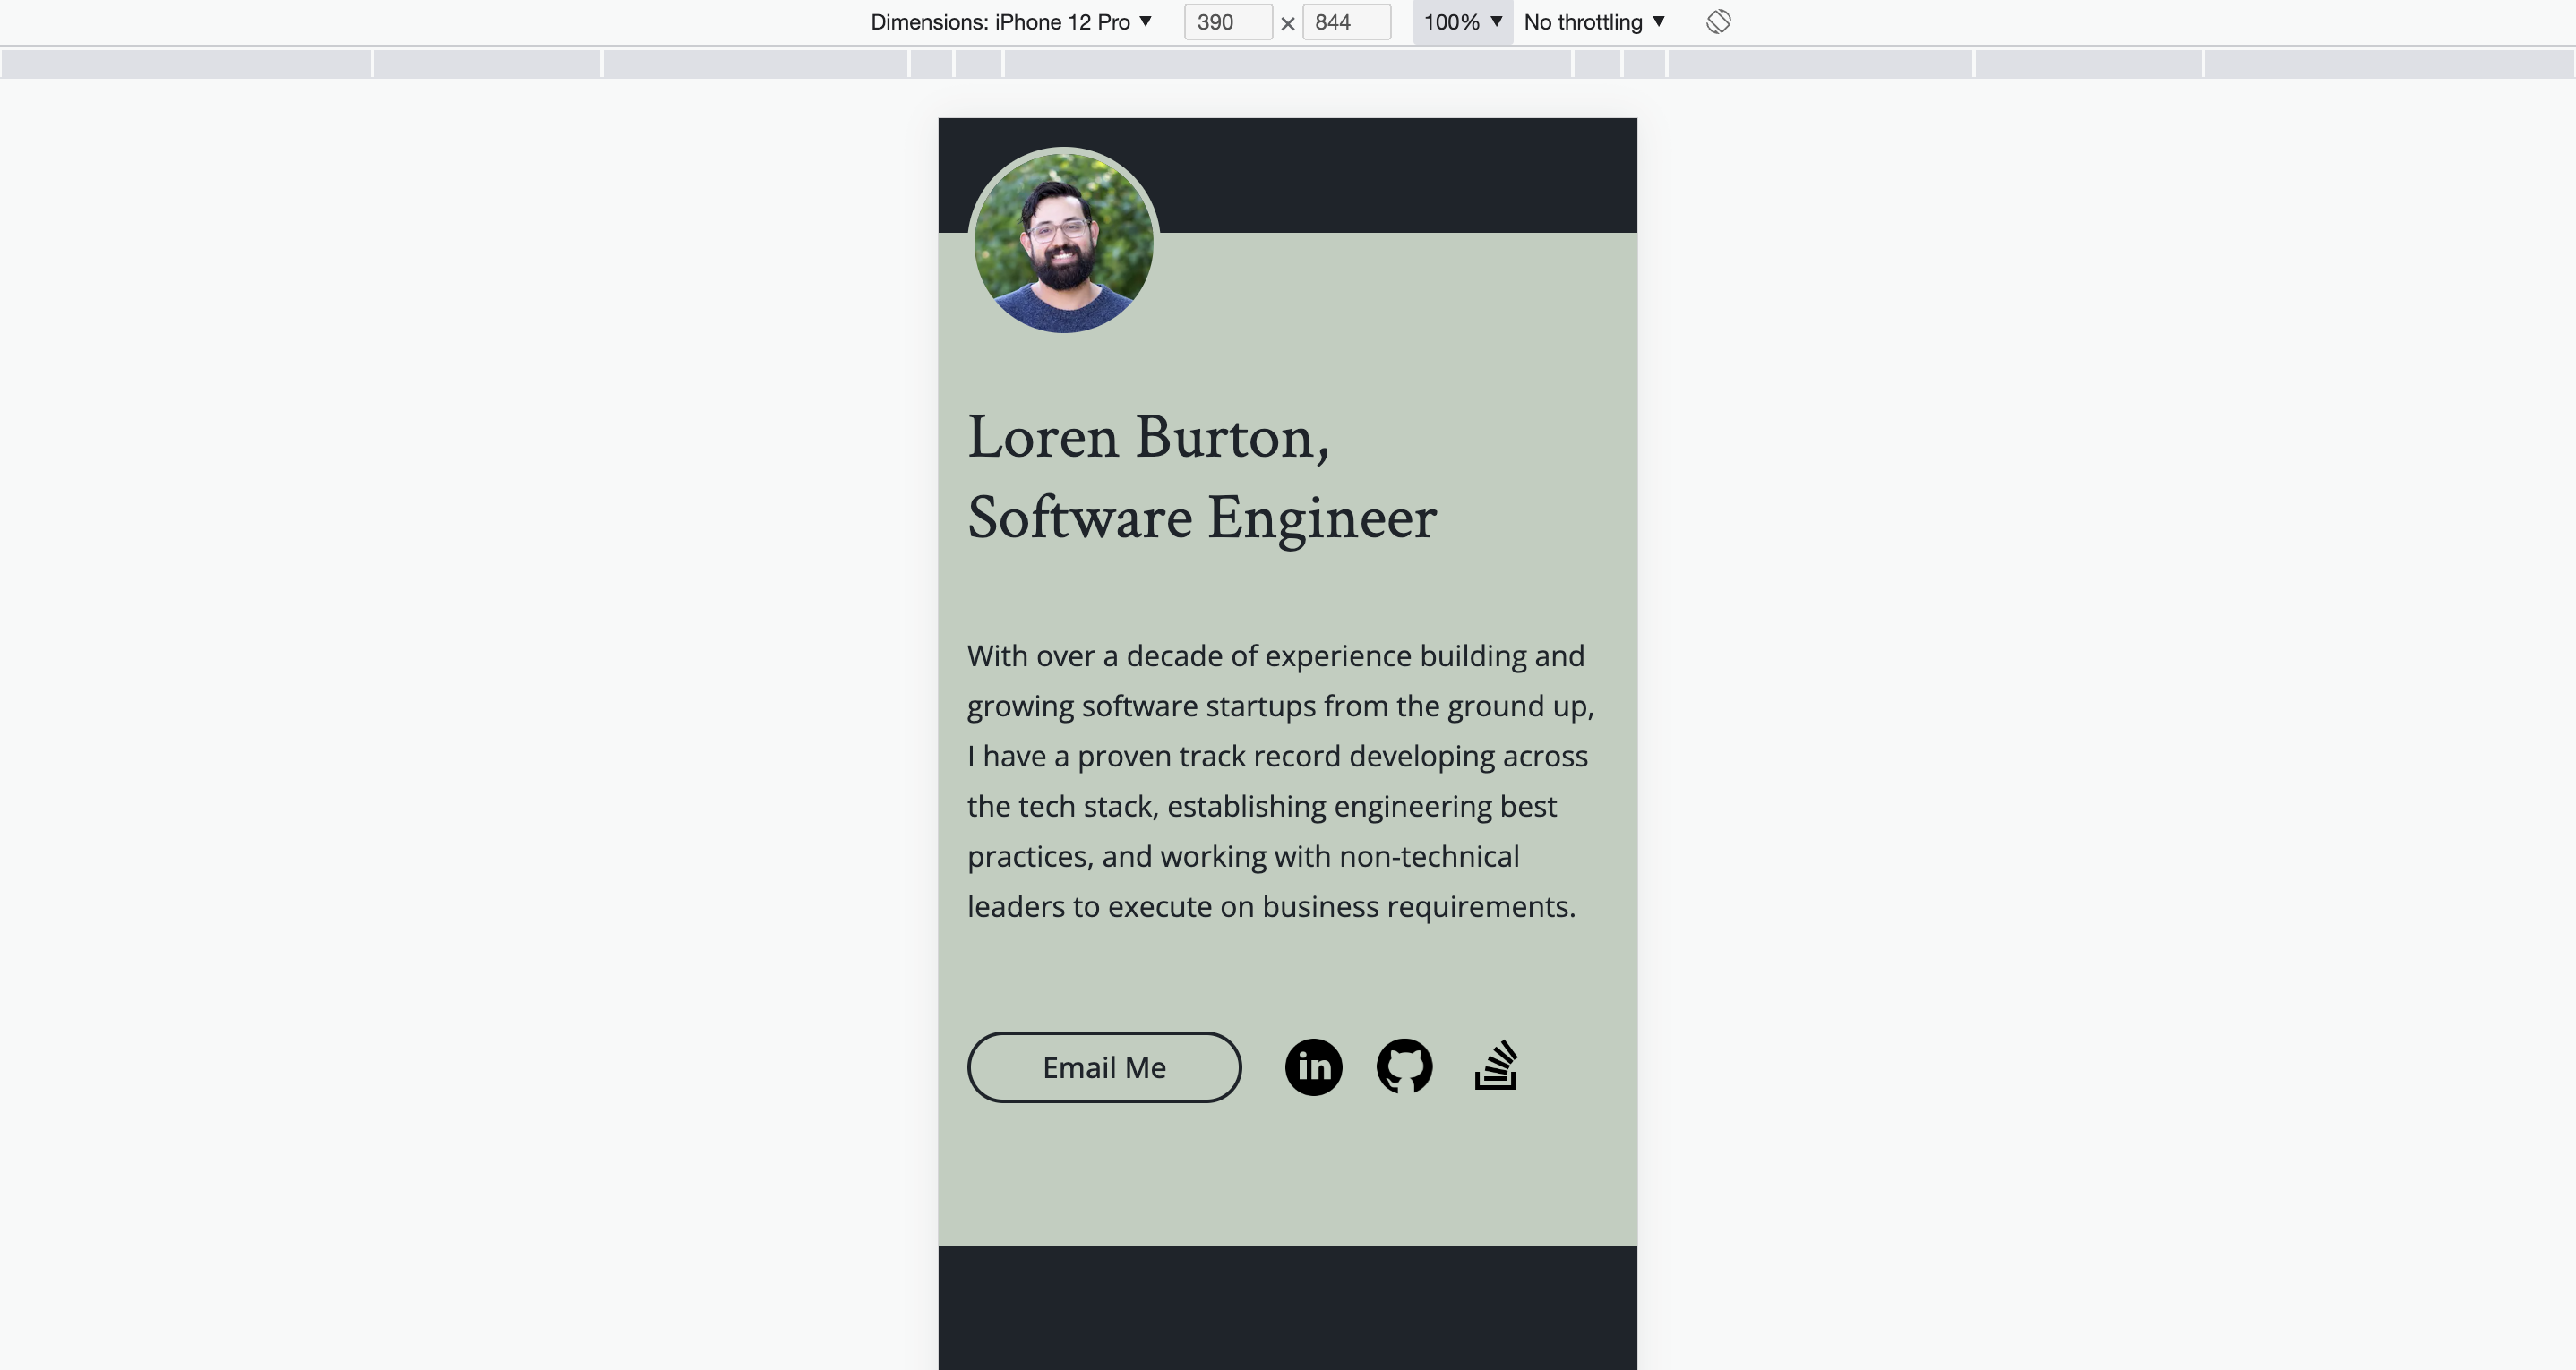Click the profile photo thumbnail
2576x1370 pixels.
click(x=1061, y=237)
